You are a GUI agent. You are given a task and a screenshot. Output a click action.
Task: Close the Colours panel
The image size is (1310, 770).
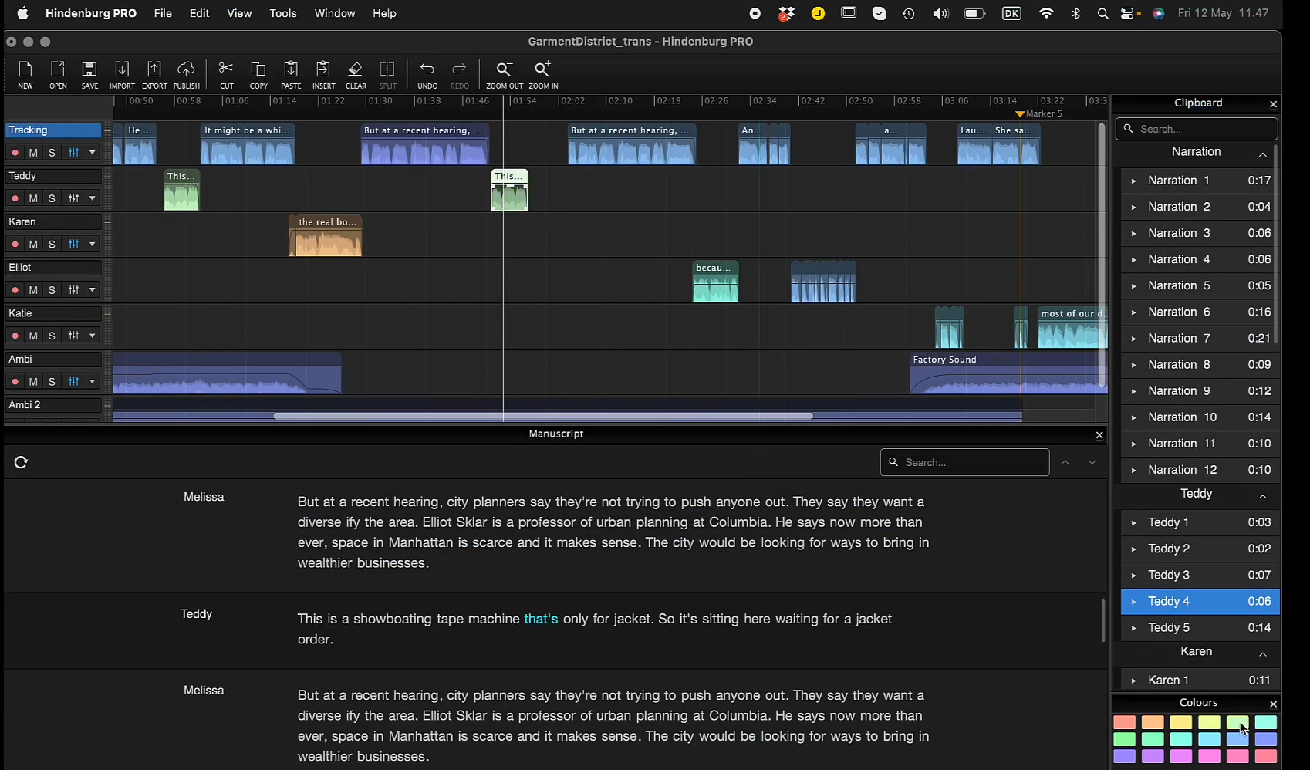pyautogui.click(x=1273, y=704)
